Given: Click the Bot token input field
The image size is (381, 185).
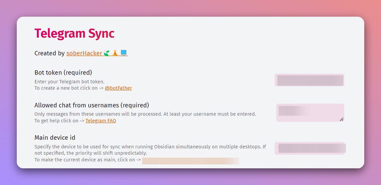Looking at the screenshot, I should point(309,80).
